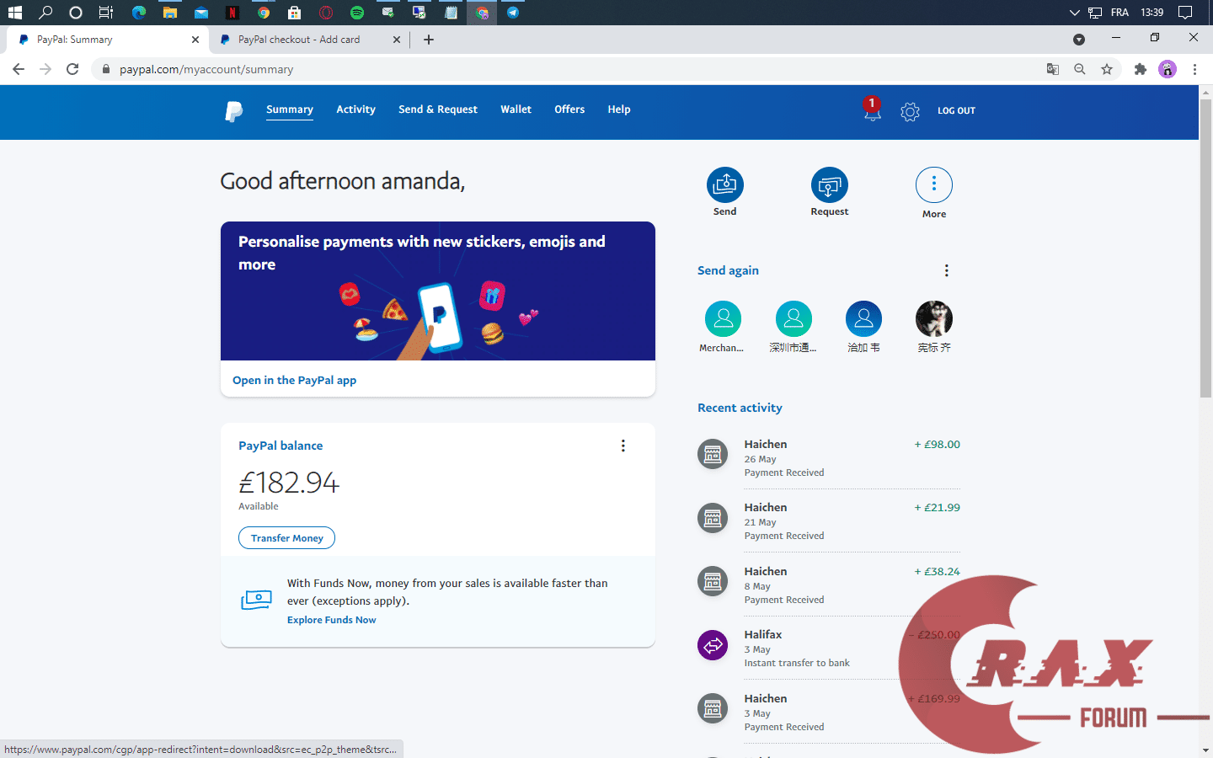This screenshot has height=758, width=1213.
Task: Reload the page
Action: 72,69
